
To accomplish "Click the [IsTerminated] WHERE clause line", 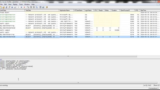I will point(13,69).
